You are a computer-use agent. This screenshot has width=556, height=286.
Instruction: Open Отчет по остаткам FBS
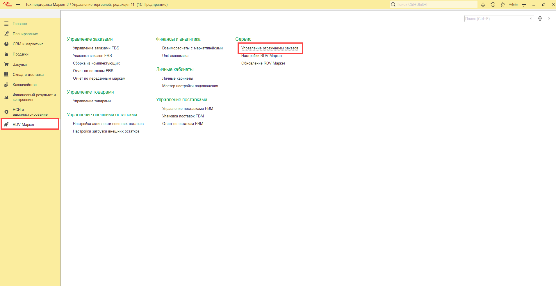(x=93, y=71)
